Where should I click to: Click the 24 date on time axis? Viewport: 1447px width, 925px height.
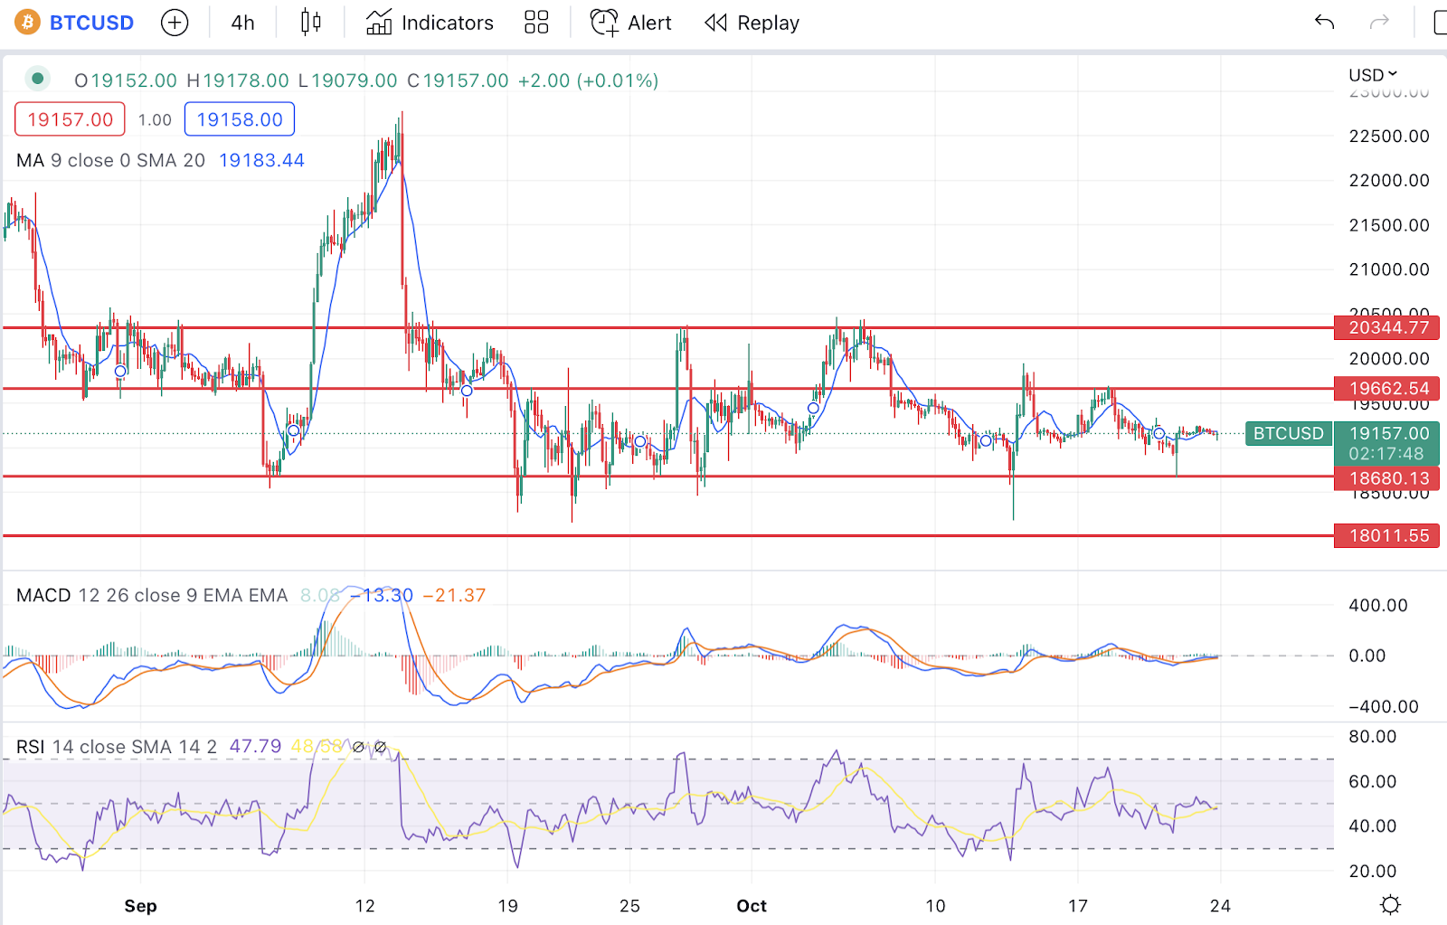tap(1220, 906)
